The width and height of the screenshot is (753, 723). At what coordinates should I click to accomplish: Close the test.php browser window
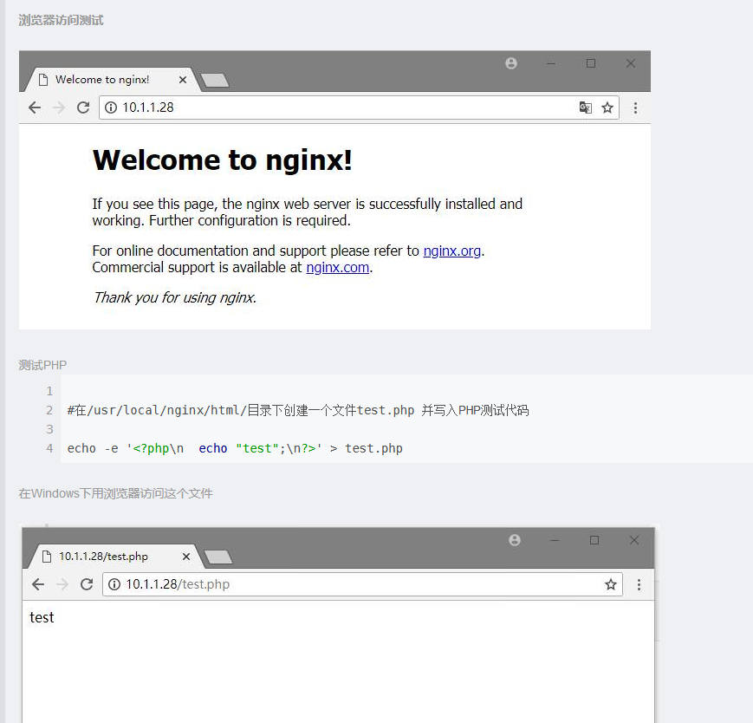(x=634, y=540)
